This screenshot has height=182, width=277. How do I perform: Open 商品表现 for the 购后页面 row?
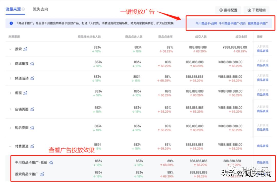tap(263, 130)
